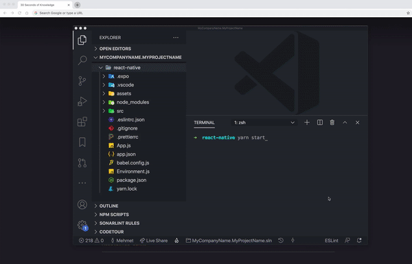412x264 pixels.
Task: Start a Live Share session
Action: (154, 241)
